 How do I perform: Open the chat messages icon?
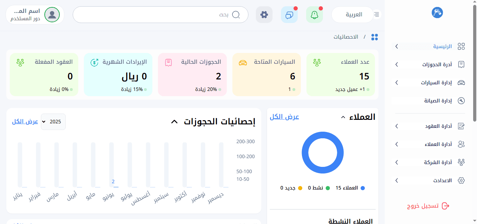tap(289, 15)
